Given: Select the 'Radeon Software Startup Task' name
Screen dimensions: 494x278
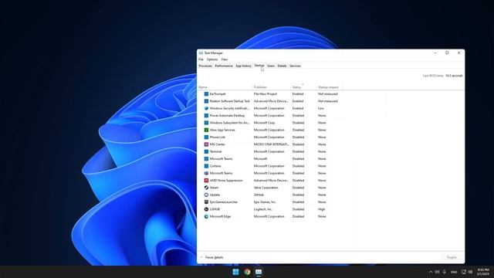Looking at the screenshot, I should pos(230,101).
